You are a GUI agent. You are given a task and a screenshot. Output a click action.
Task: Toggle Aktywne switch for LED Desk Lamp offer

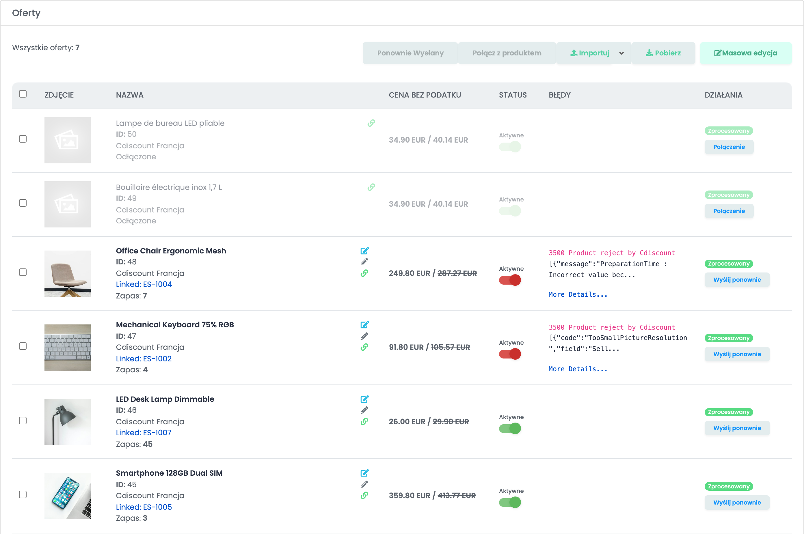pyautogui.click(x=510, y=428)
